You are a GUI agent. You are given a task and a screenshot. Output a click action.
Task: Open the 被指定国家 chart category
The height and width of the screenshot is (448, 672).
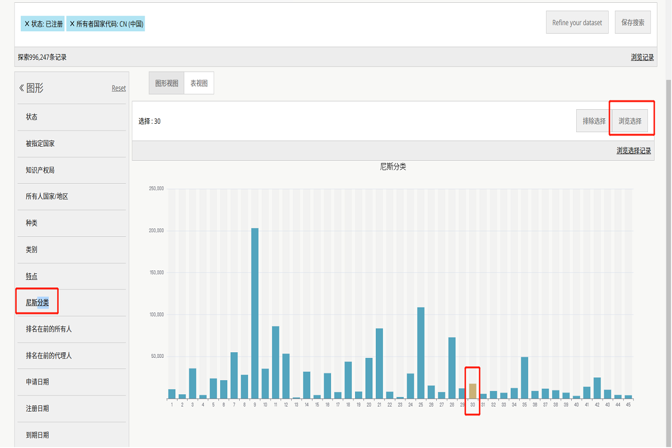(72, 143)
